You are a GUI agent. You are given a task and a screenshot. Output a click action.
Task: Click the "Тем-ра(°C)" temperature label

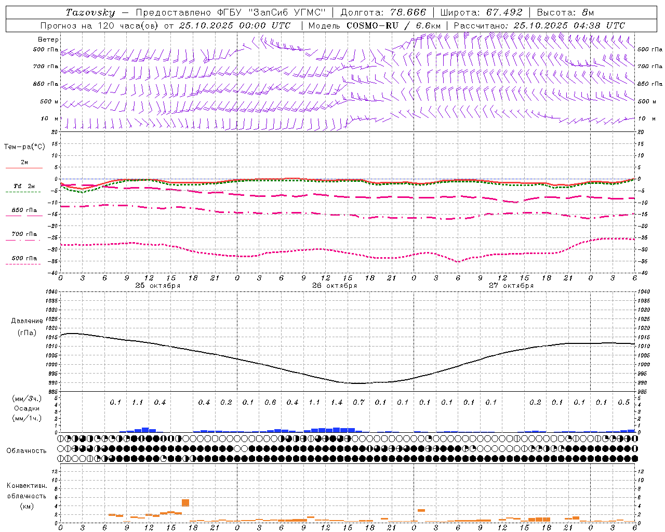click(24, 147)
